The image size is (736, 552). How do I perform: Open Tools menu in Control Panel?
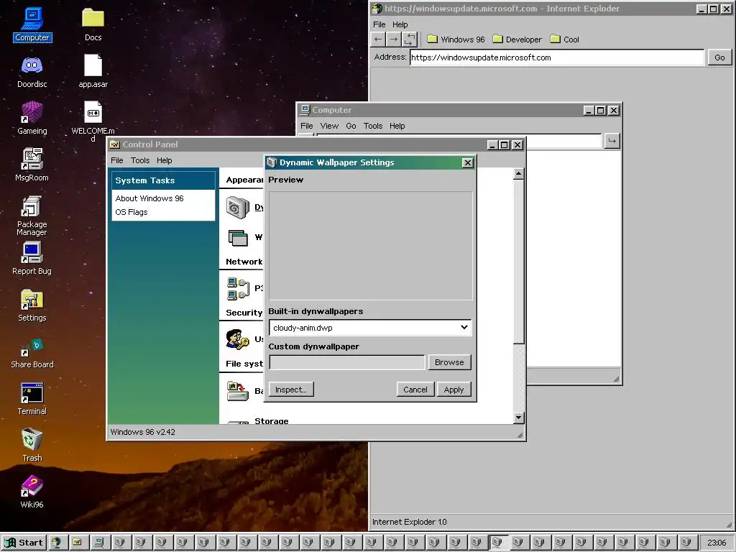point(140,160)
